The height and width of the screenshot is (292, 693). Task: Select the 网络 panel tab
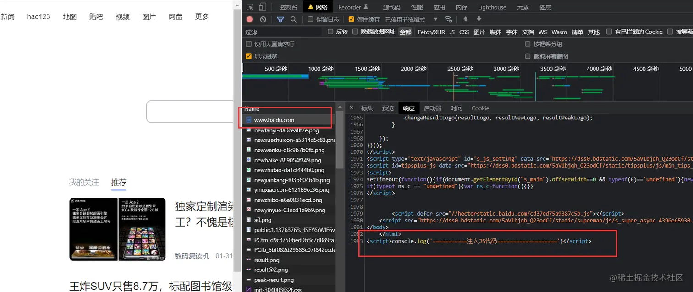click(x=317, y=7)
